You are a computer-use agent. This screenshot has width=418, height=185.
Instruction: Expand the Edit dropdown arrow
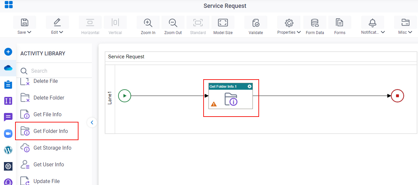click(x=61, y=32)
